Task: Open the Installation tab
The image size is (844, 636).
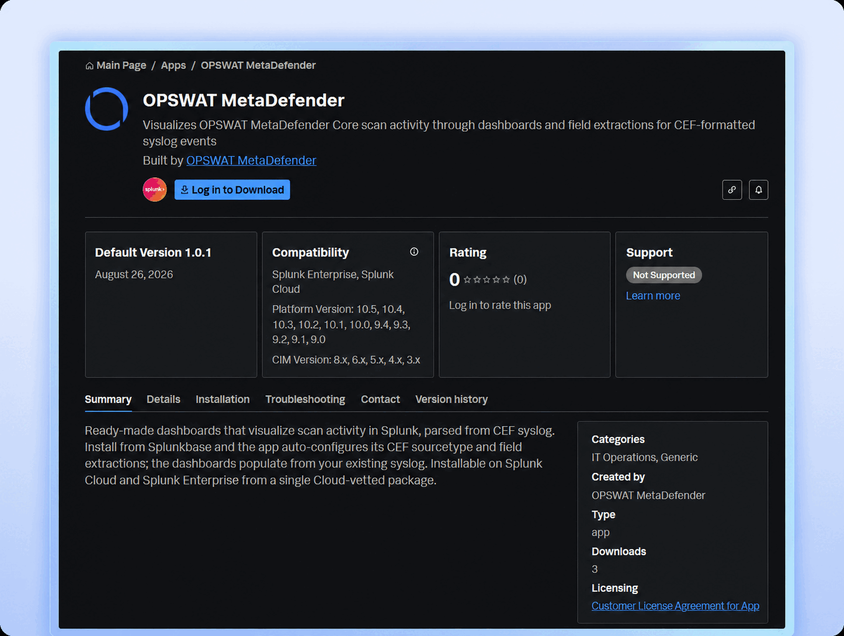Action: (223, 399)
